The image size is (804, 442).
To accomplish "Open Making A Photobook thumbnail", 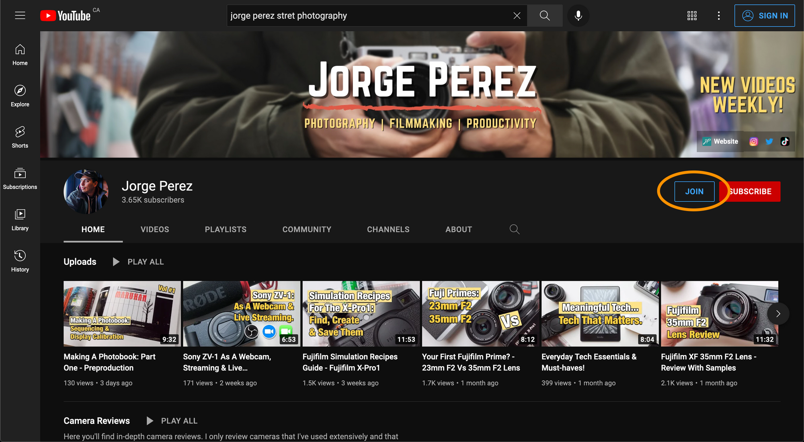I will (x=122, y=314).
